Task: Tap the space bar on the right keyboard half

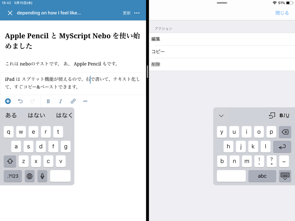Action: pyautogui.click(x=231, y=176)
